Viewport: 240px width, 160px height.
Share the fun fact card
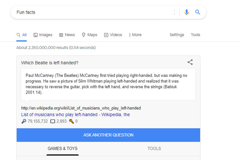(190, 62)
